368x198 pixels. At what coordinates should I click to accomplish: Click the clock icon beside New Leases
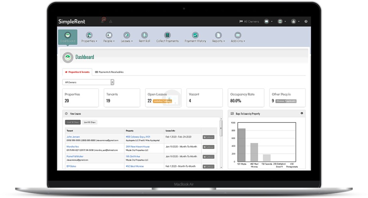pos(66,113)
